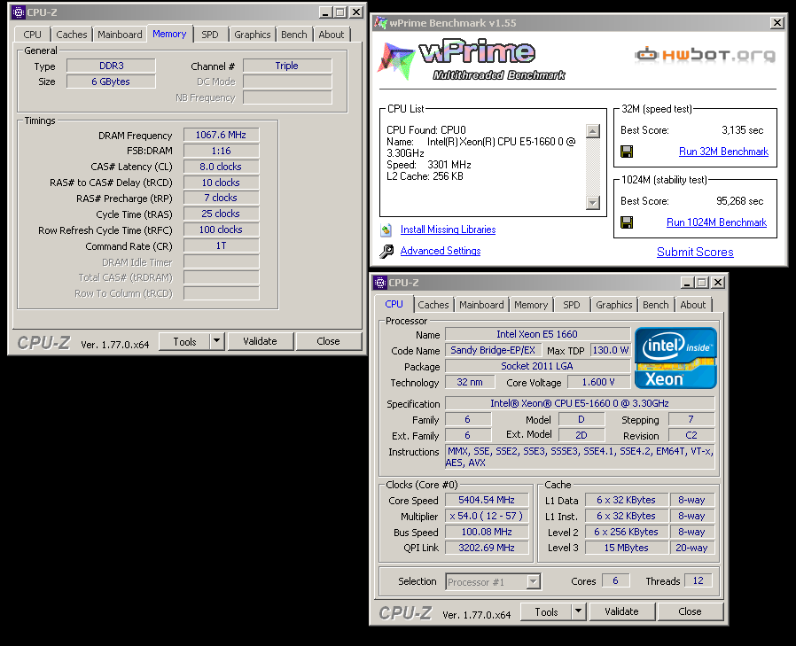796x646 pixels.
Task: Click the Level 3 cache value 15 MBytes
Action: (x=626, y=548)
